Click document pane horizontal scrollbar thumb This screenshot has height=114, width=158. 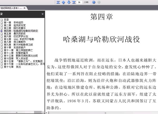point(103,113)
